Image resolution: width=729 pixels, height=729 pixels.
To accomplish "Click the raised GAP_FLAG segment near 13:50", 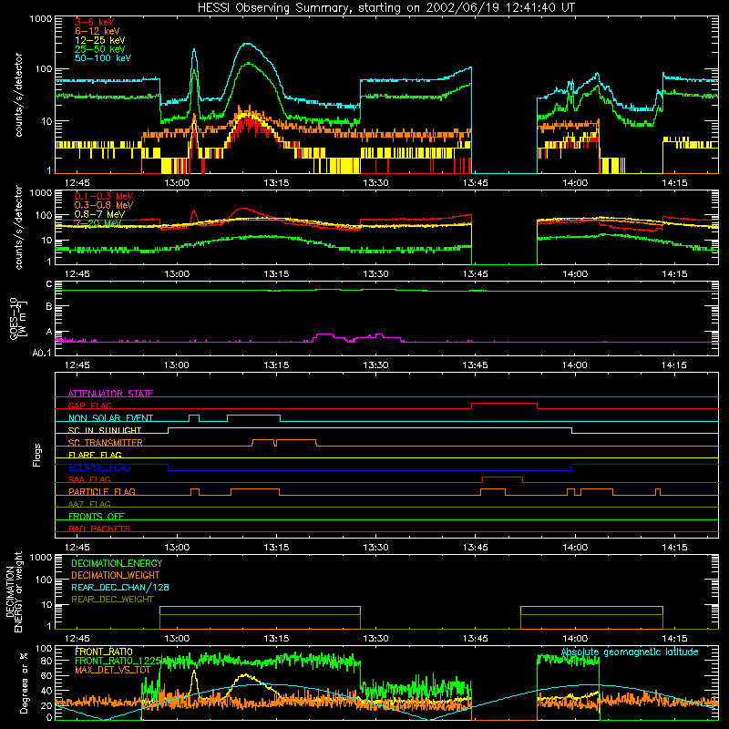I will click(x=505, y=404).
